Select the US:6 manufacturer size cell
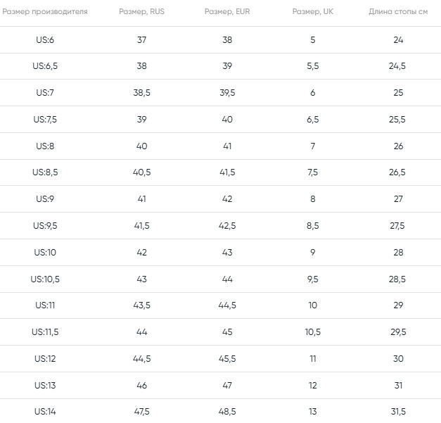 point(45,40)
